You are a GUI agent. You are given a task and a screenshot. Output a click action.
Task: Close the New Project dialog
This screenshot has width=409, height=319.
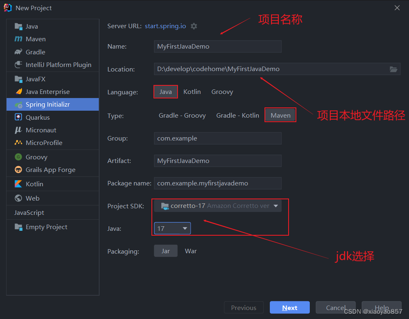397,8
